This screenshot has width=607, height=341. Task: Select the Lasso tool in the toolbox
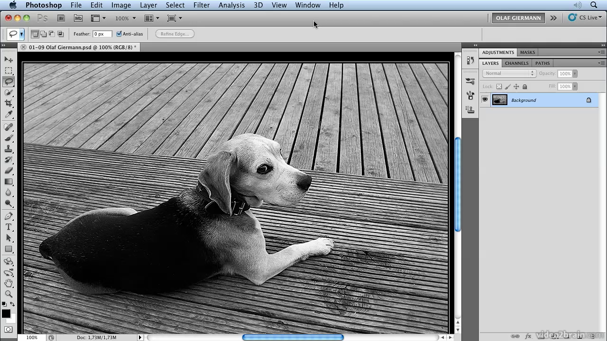[x=9, y=81]
